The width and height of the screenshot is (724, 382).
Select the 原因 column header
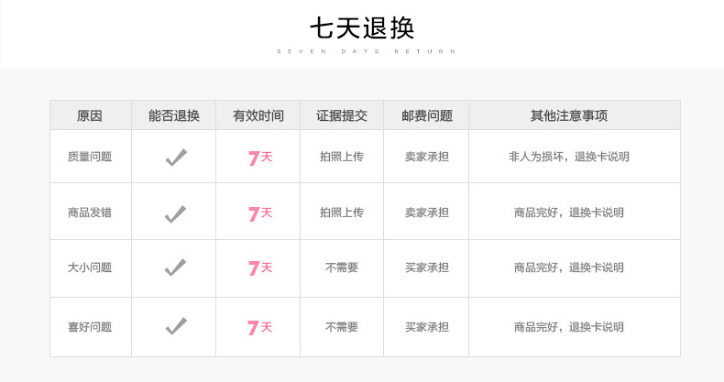[x=90, y=116]
